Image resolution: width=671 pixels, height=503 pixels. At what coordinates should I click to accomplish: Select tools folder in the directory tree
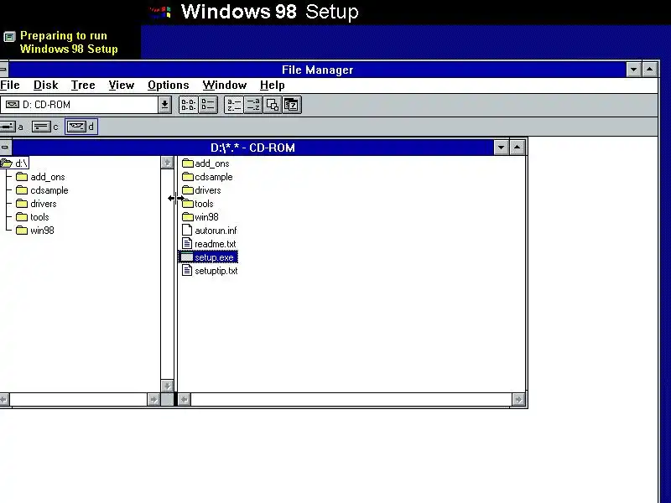(33, 217)
